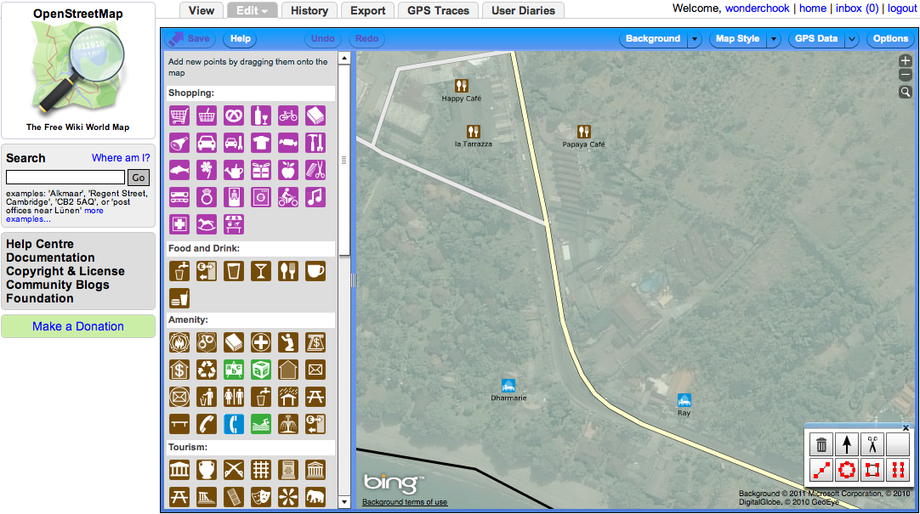Screen dimensions: 920x514
Task: Focus the Search text input field
Action: pyautogui.click(x=65, y=178)
